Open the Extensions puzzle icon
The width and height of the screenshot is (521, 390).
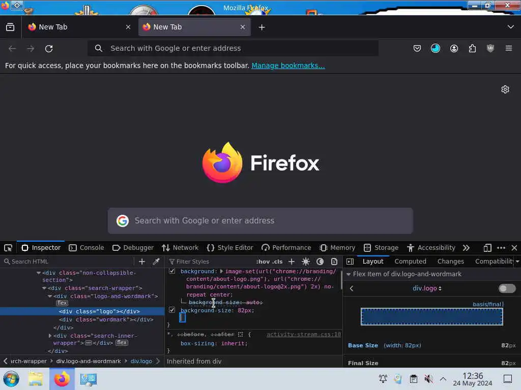pyautogui.click(x=472, y=48)
